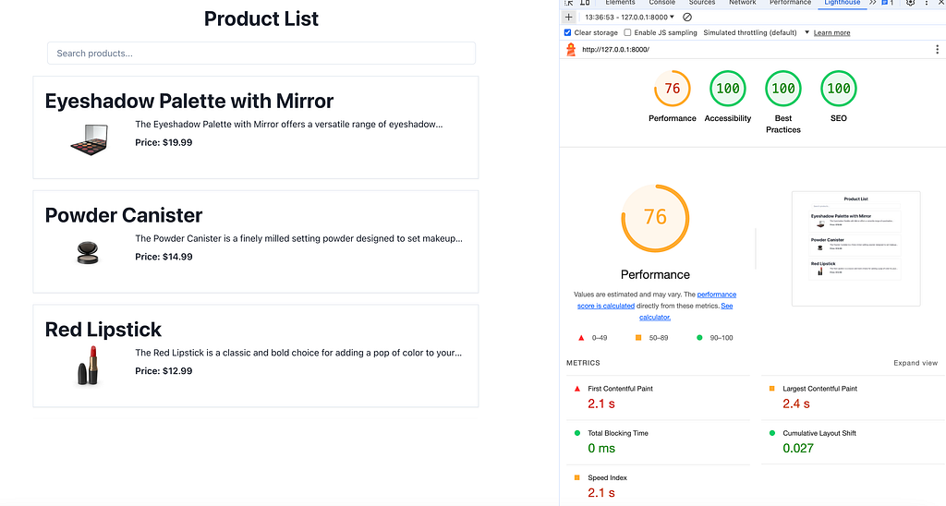Viewport: 946px width, 506px height.
Task: Open the DevTools issues counter badge
Action: click(888, 3)
